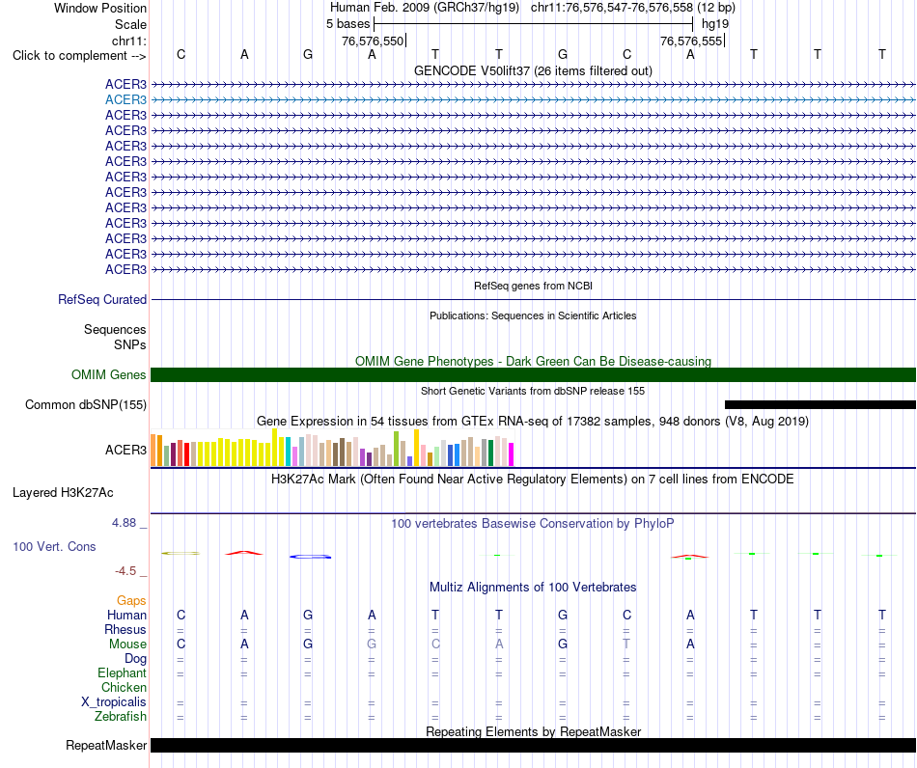Open the 'H3K27Ac Mark' ENCODE track title

tap(533, 480)
